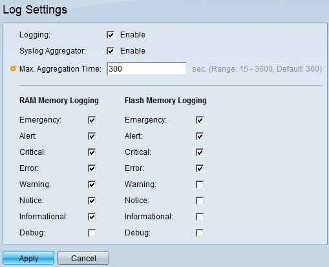329x267 pixels.
Task: Click the Max. Aggregation Time field
Action: [x=147, y=68]
